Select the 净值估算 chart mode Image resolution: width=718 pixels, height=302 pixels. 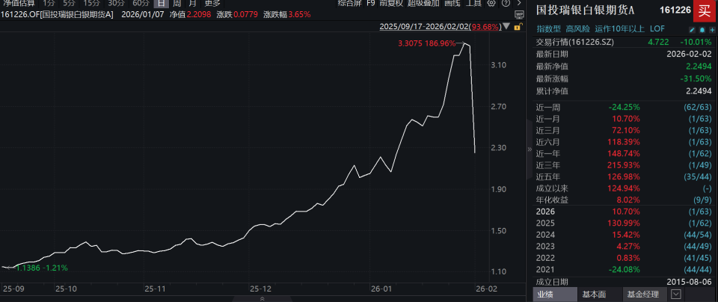pyautogui.click(x=19, y=3)
